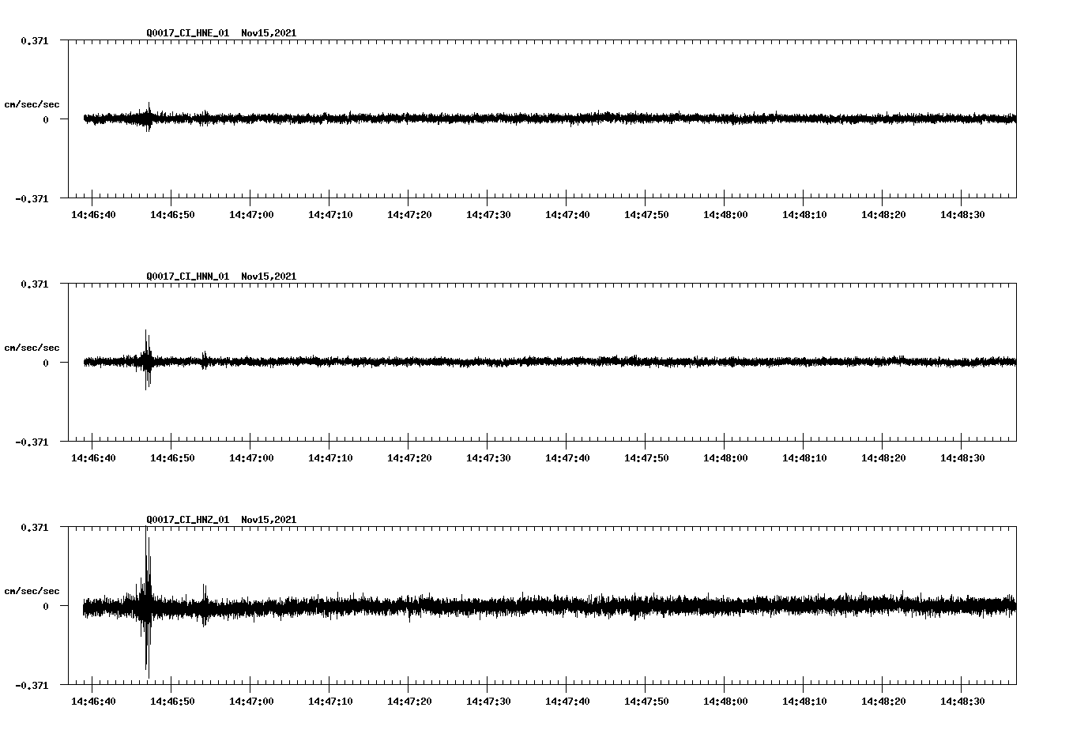This screenshot has height=730, width=1073.
Task: Click the 14:47:40 time label under HNZ plot
Action: pos(567,702)
